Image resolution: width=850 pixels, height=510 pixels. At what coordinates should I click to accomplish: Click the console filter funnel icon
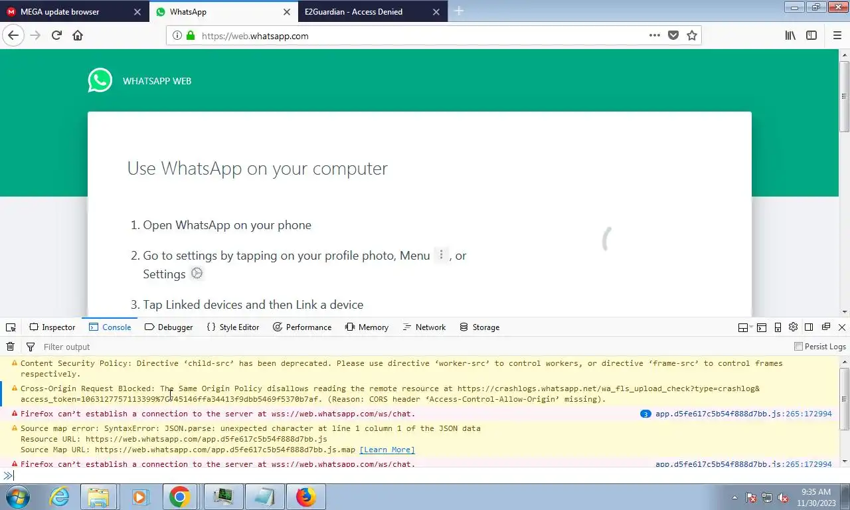[x=30, y=347]
